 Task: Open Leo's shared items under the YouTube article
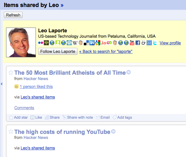click(x=38, y=148)
